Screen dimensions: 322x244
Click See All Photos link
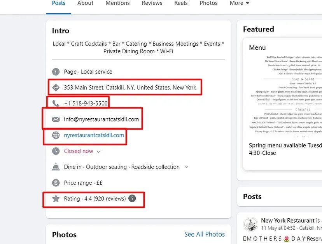[204, 234]
